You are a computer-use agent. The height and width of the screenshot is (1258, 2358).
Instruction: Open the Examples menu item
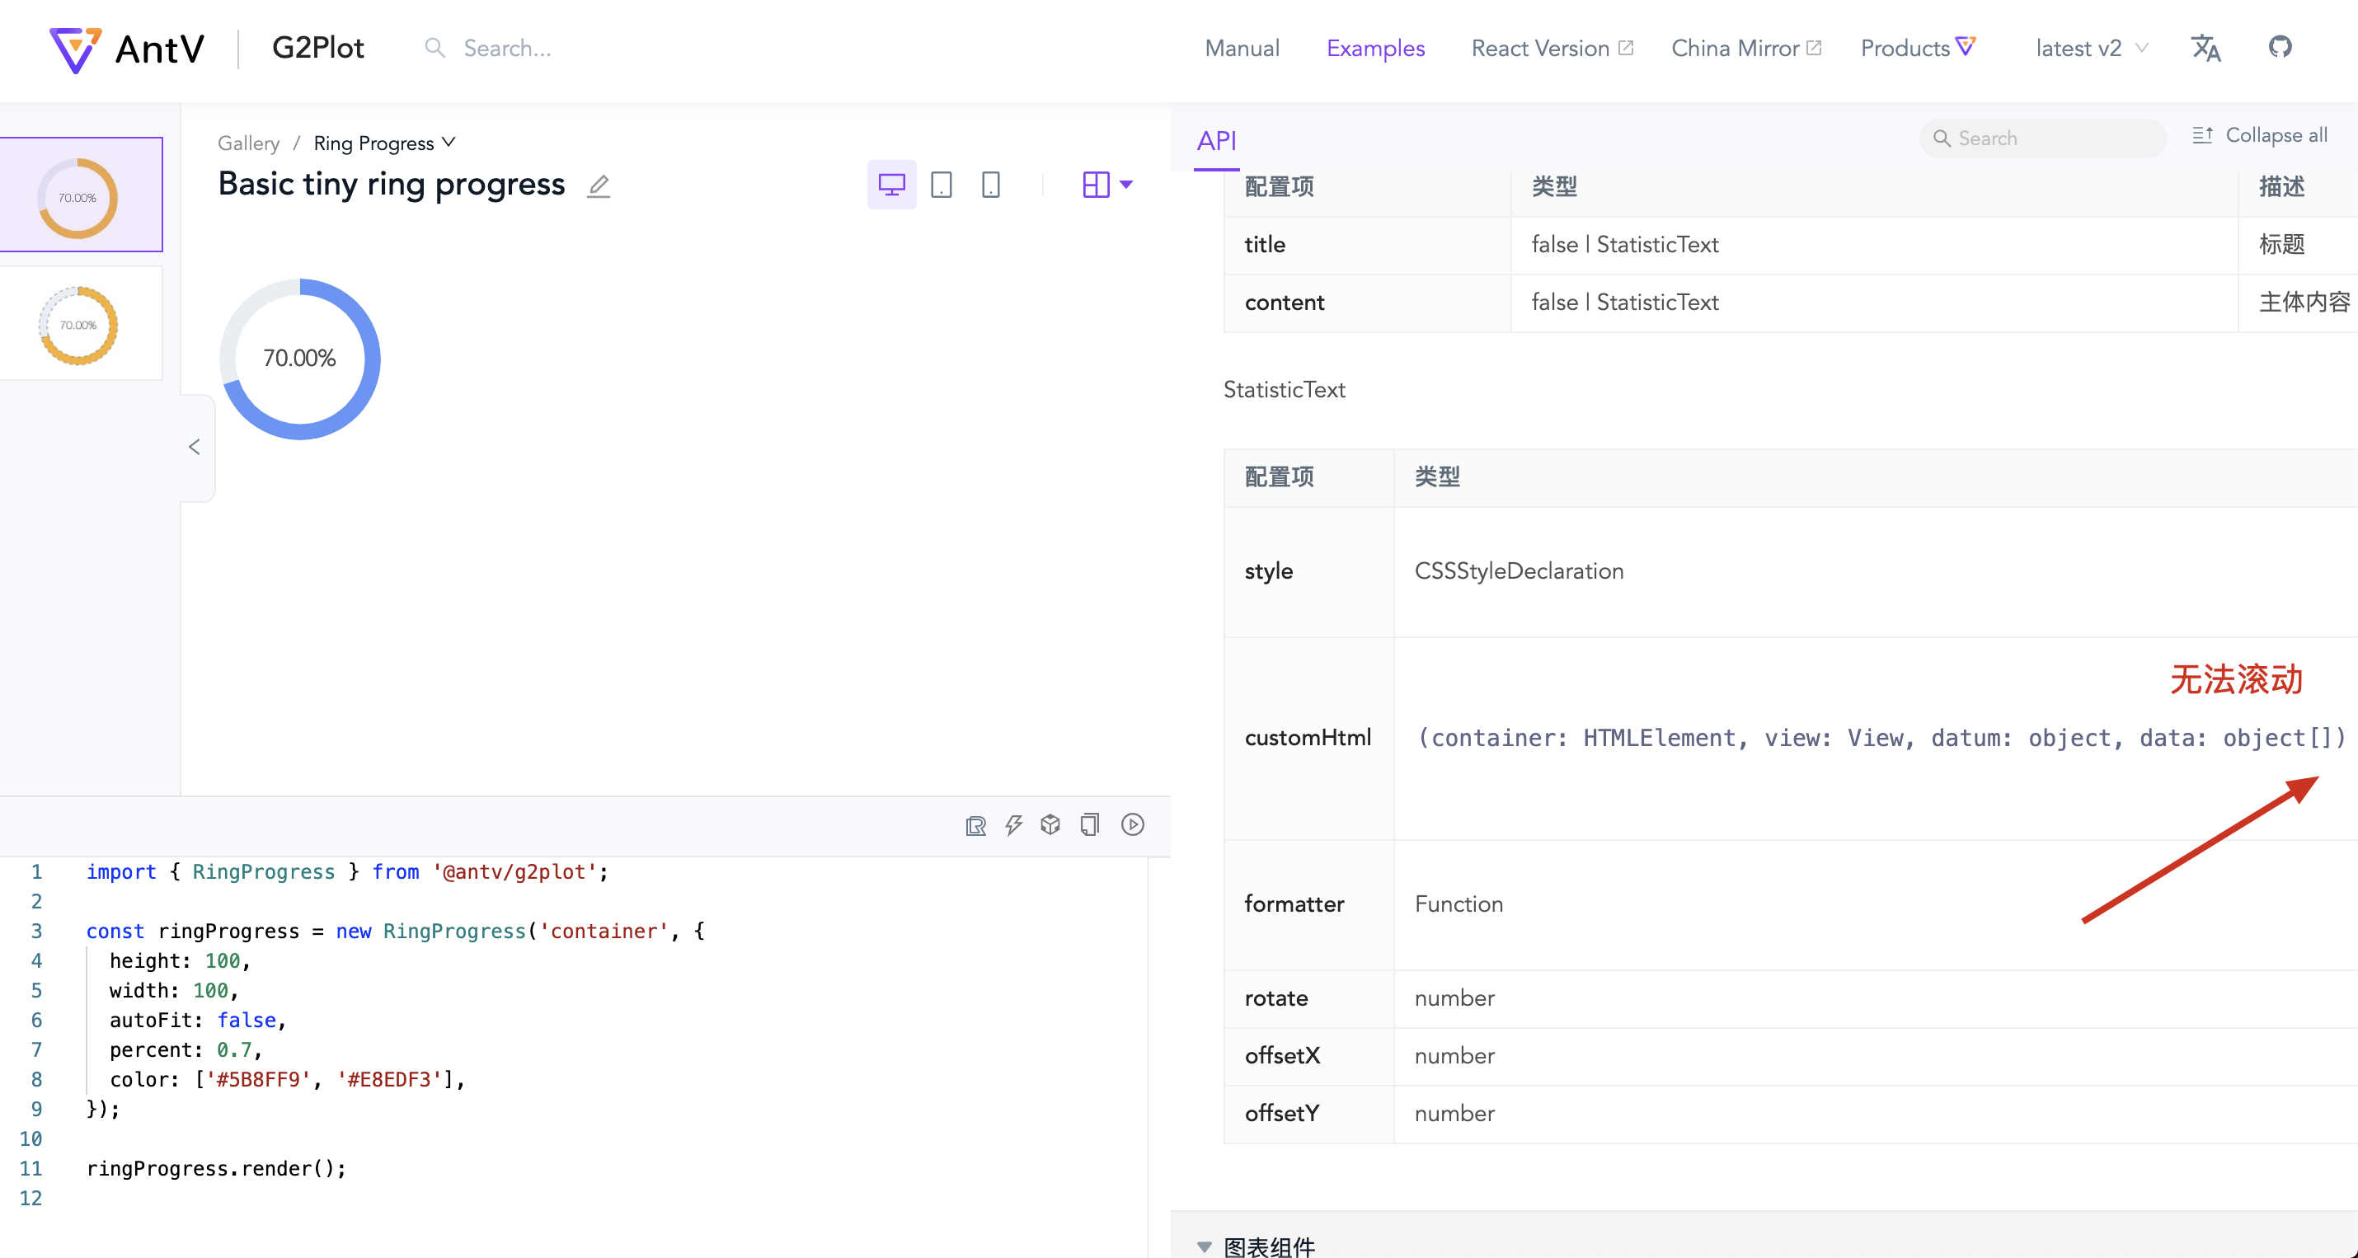tap(1375, 48)
